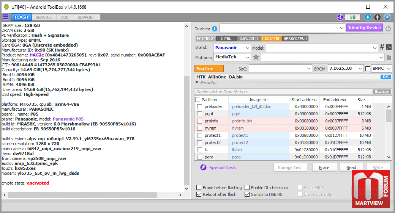Click the scatter file drop field
This screenshot has width=395, height=213.
click(283, 92)
